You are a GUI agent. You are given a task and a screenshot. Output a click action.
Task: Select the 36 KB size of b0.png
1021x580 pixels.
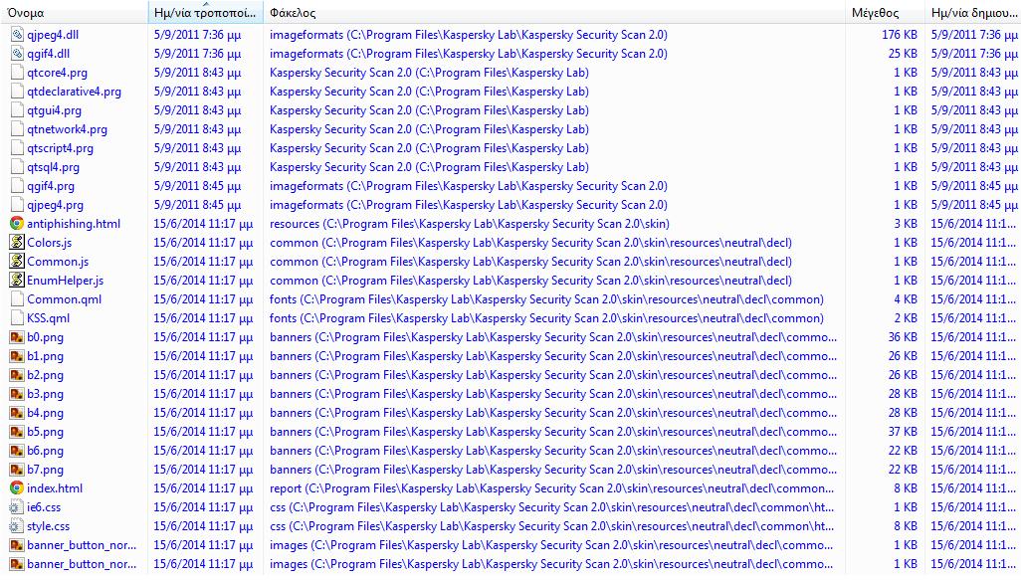point(903,337)
